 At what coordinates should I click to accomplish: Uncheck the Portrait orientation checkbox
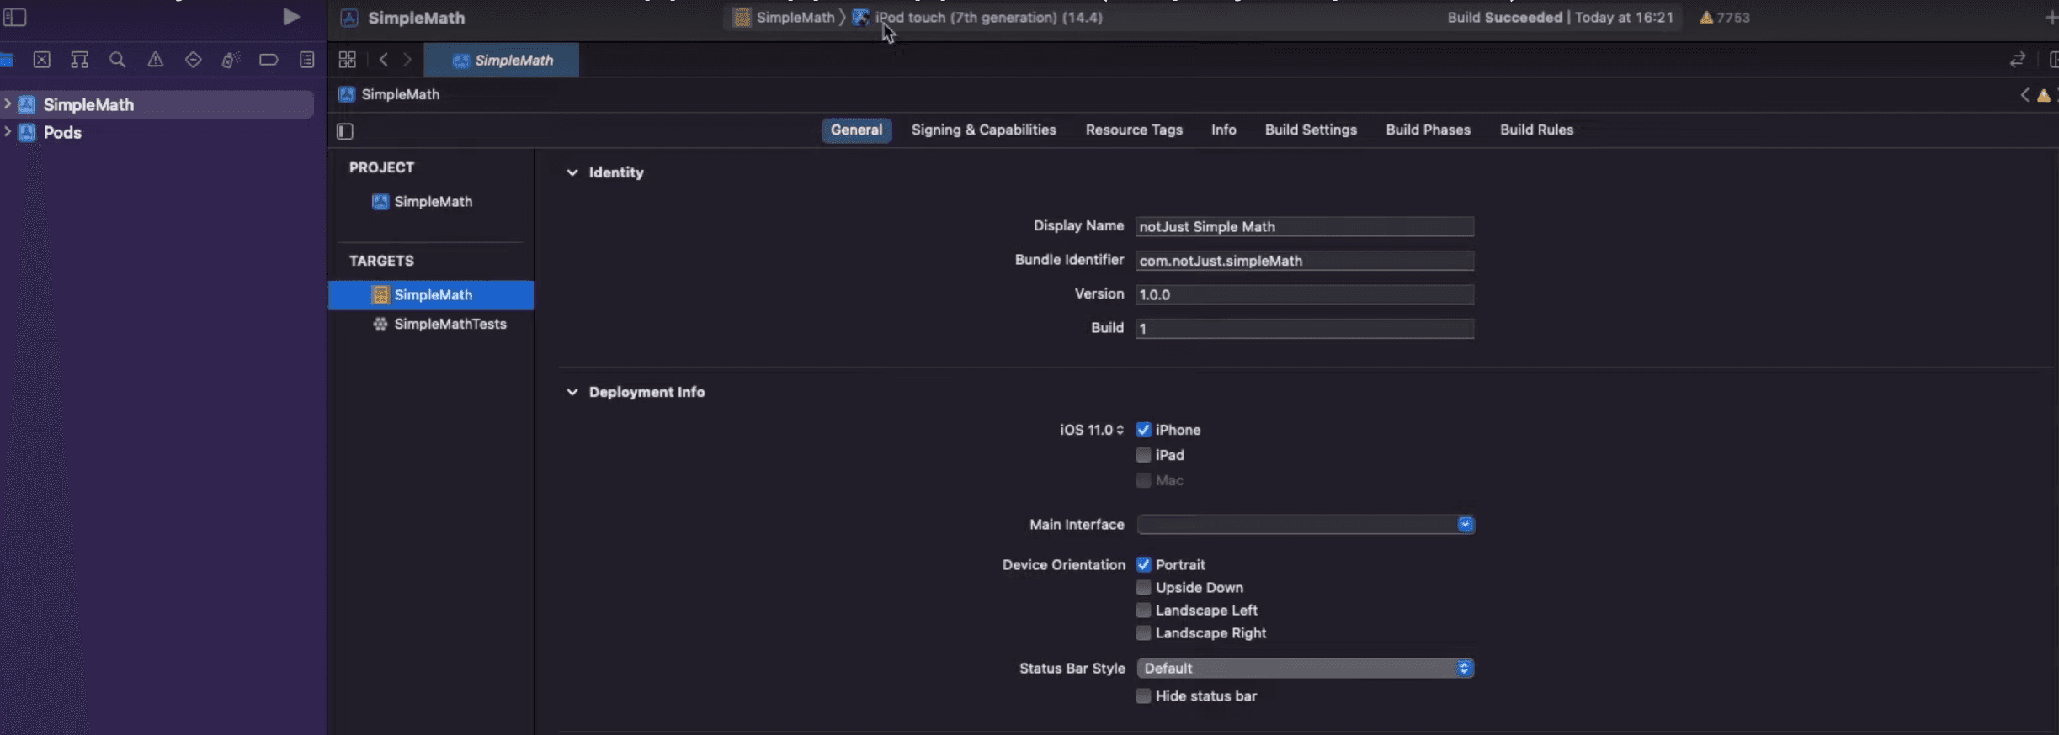(1143, 564)
